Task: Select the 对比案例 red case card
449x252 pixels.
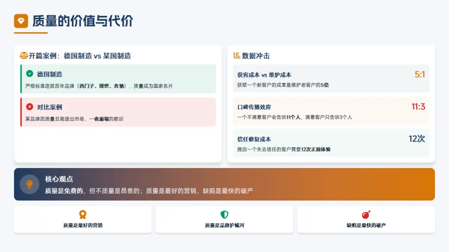Action: pos(118,112)
